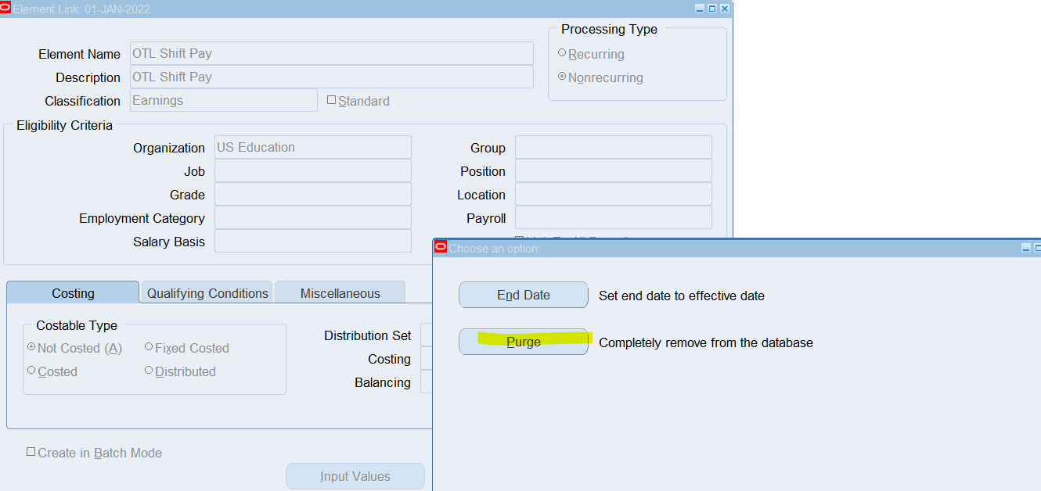Image resolution: width=1041 pixels, height=491 pixels.
Task: Toggle the Standard checkbox
Action: point(331,100)
